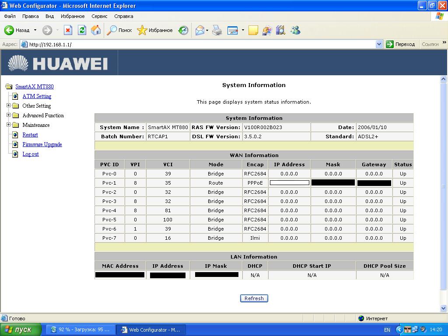Open the History toolbar icon
The image size is (448, 336).
point(184,30)
